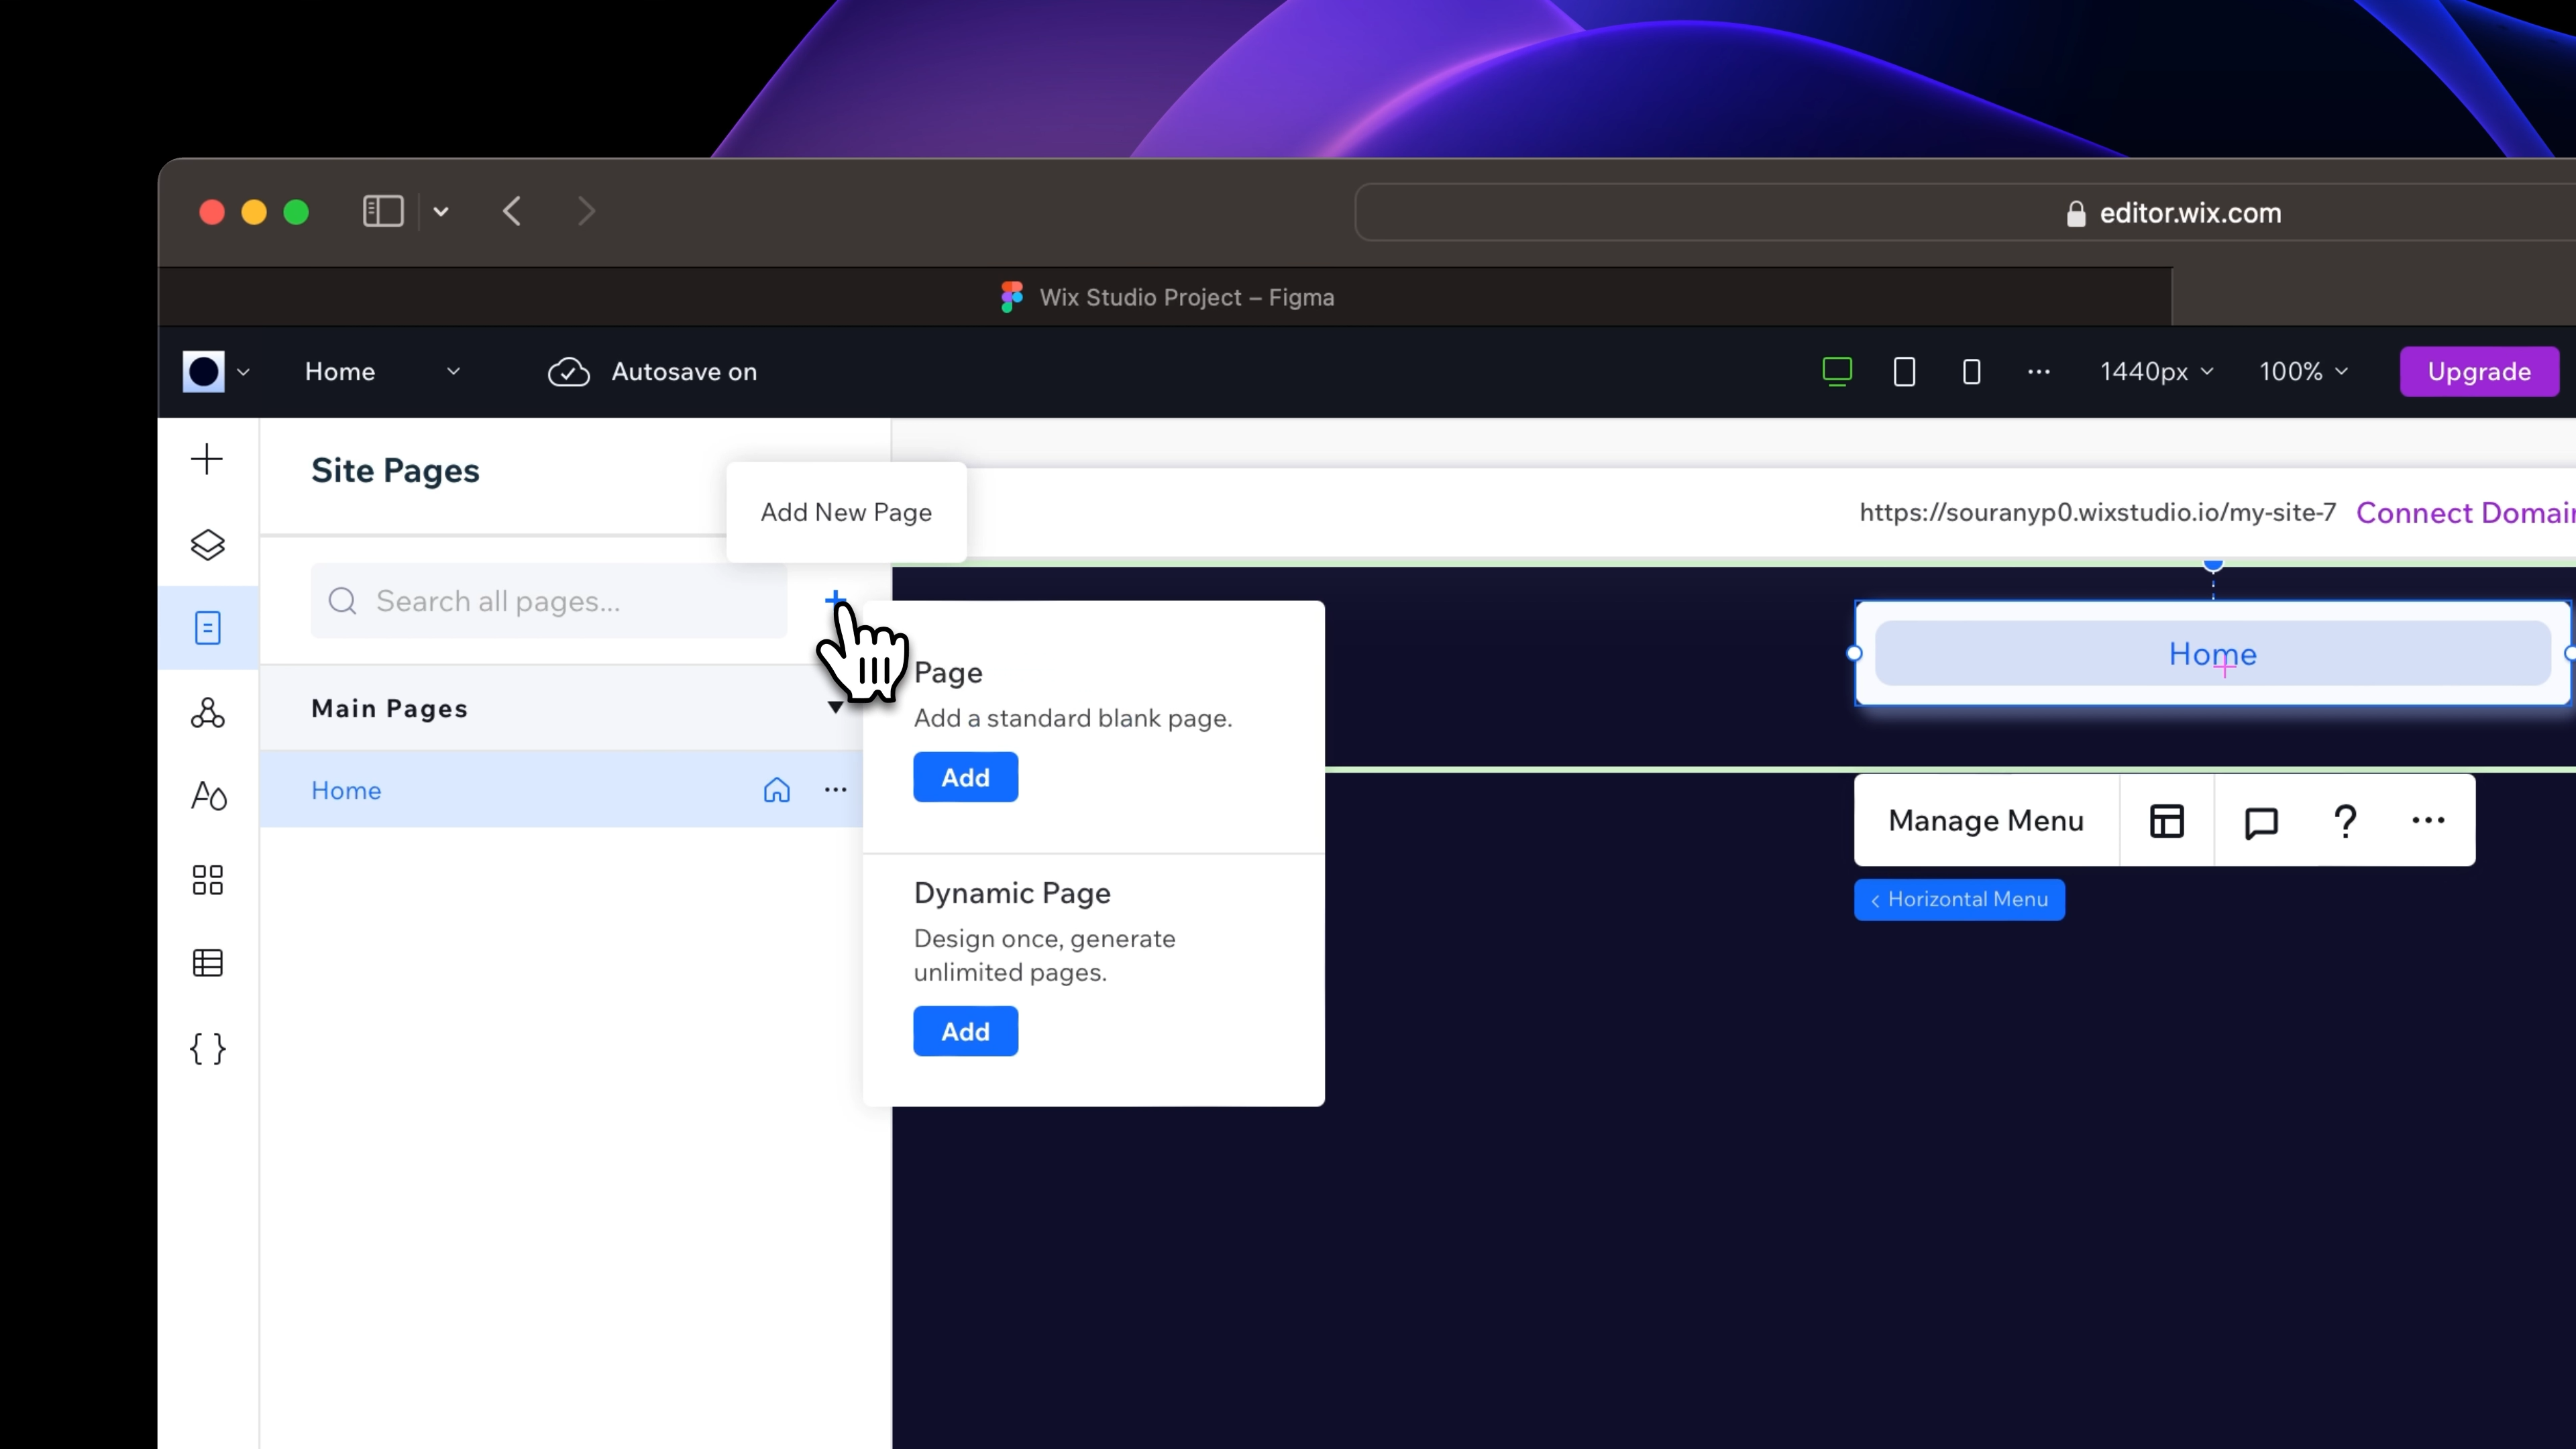The width and height of the screenshot is (2576, 1449).
Task: Switch to tablet breakpoint icon
Action: click(x=1904, y=372)
